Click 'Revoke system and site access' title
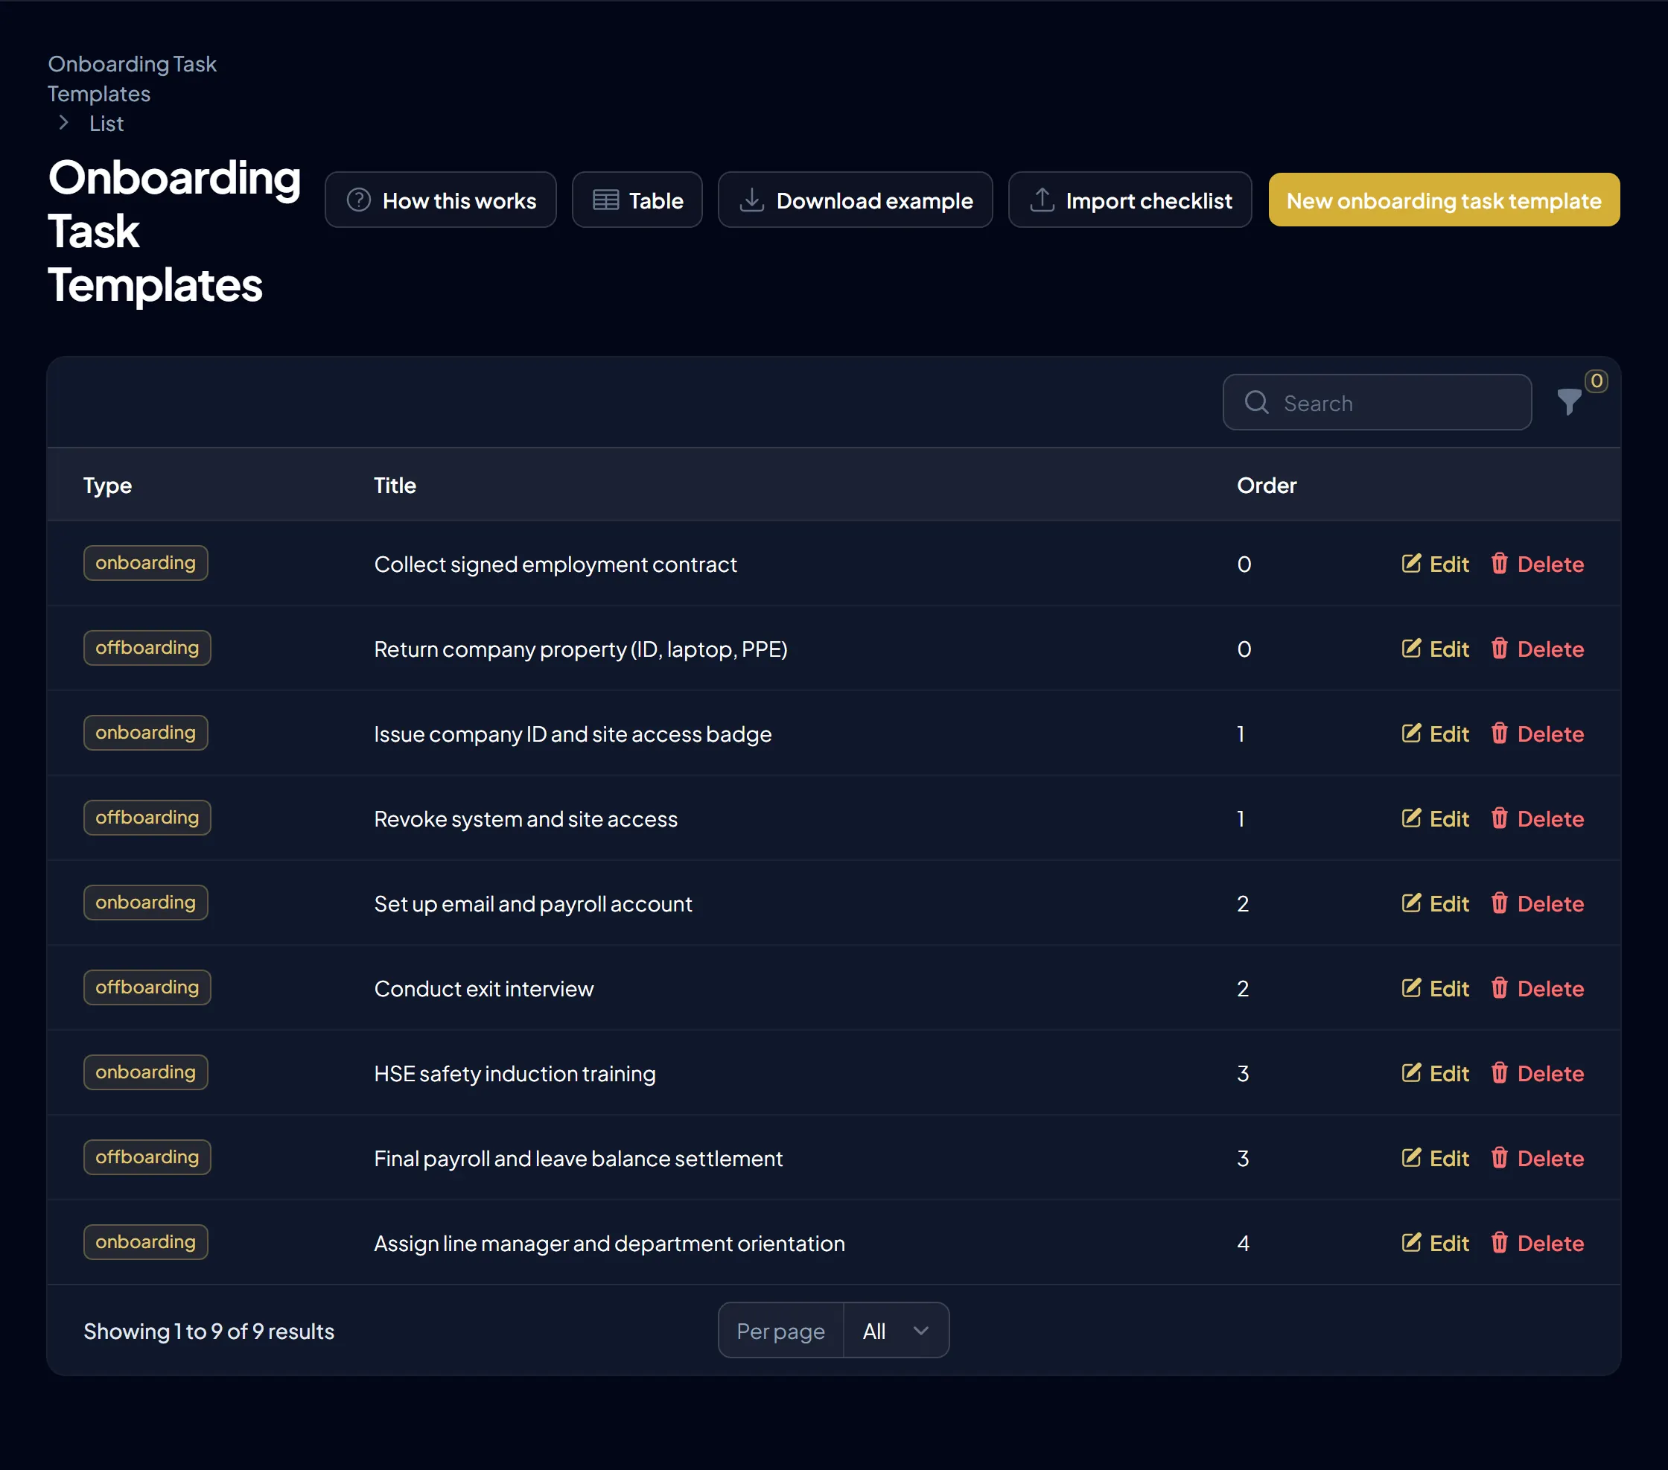 pos(526,818)
